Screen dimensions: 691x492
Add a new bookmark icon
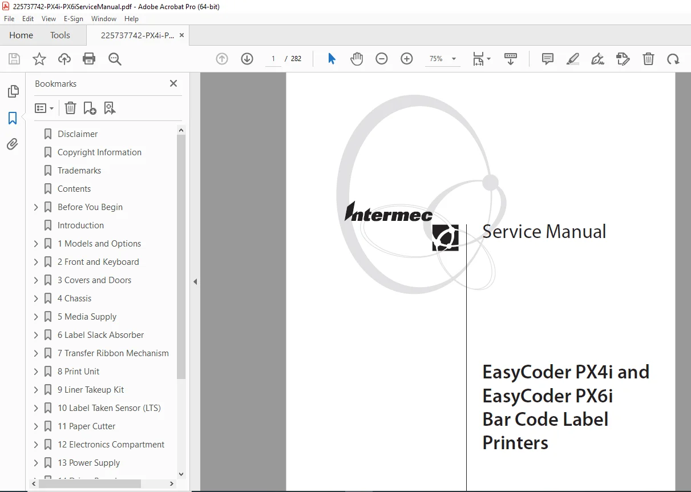click(90, 108)
